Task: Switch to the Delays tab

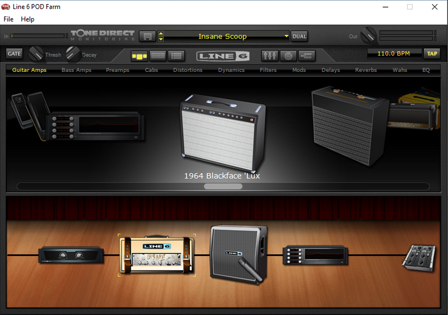Action: coord(331,70)
